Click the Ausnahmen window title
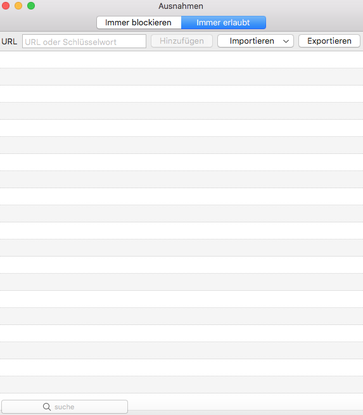The height and width of the screenshot is (415, 363). point(181,6)
